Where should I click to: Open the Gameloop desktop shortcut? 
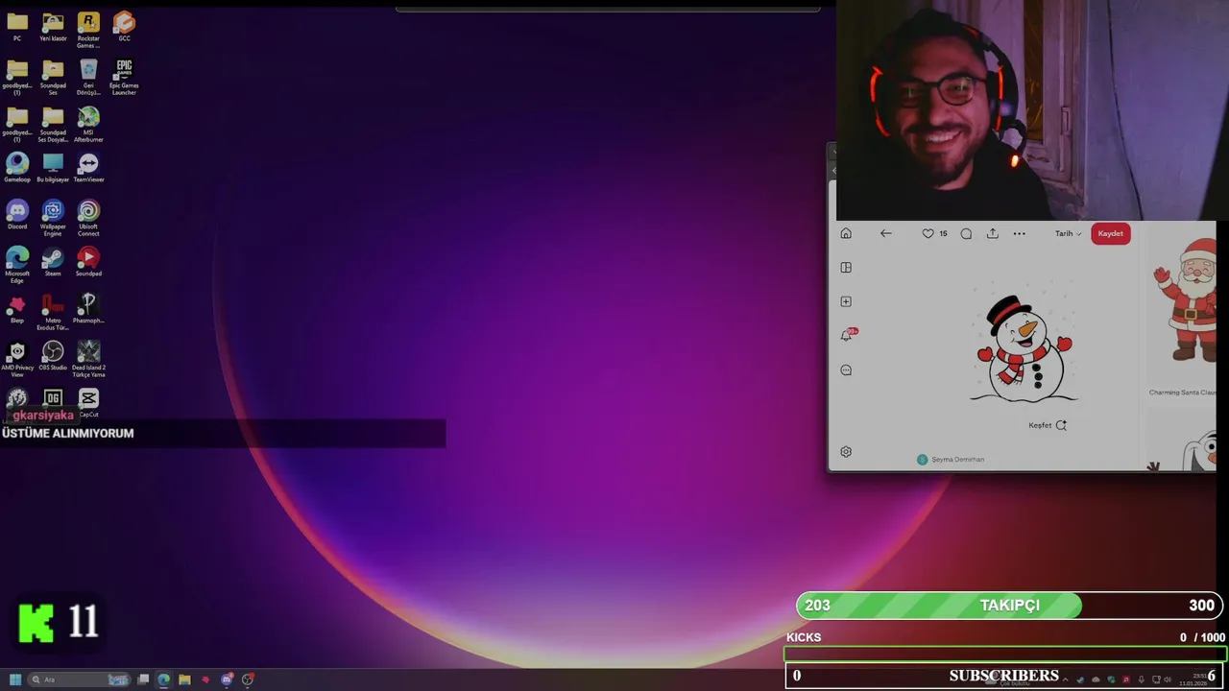(x=17, y=167)
